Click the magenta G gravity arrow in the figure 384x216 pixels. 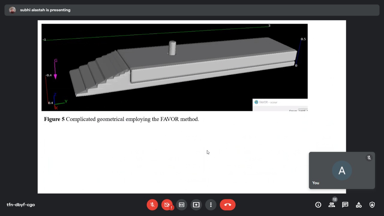point(55,69)
